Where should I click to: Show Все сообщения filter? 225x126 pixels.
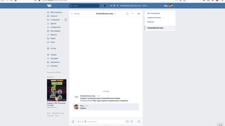(x=154, y=13)
